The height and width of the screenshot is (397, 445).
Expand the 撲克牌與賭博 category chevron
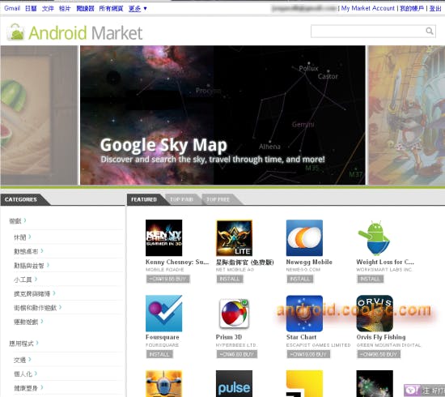[54, 293]
